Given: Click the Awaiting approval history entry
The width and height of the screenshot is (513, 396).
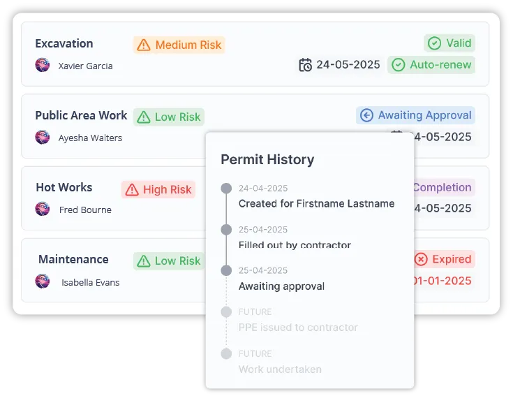Looking at the screenshot, I should [282, 286].
